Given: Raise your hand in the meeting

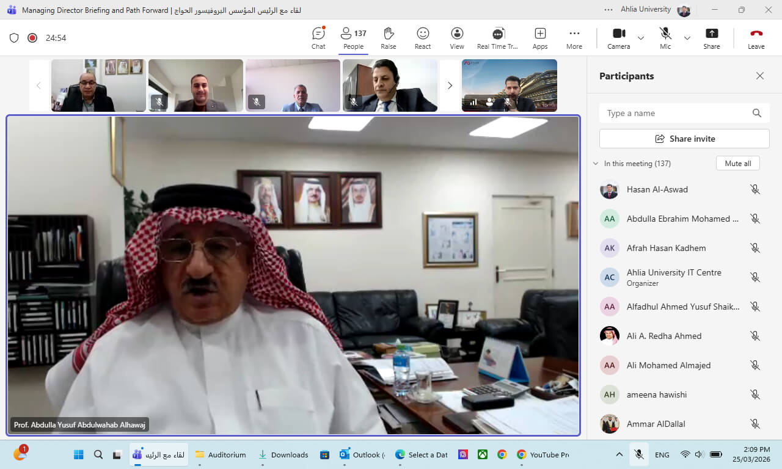Looking at the screenshot, I should [388, 38].
